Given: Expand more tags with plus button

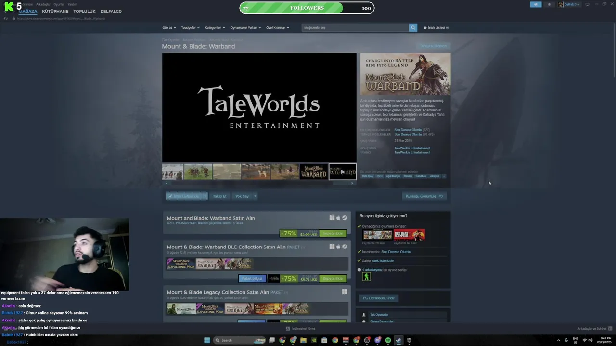Looking at the screenshot, I should click(444, 176).
